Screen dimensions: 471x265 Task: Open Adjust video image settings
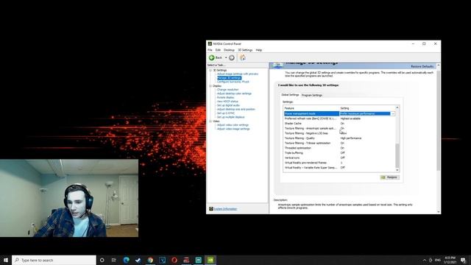click(233, 129)
